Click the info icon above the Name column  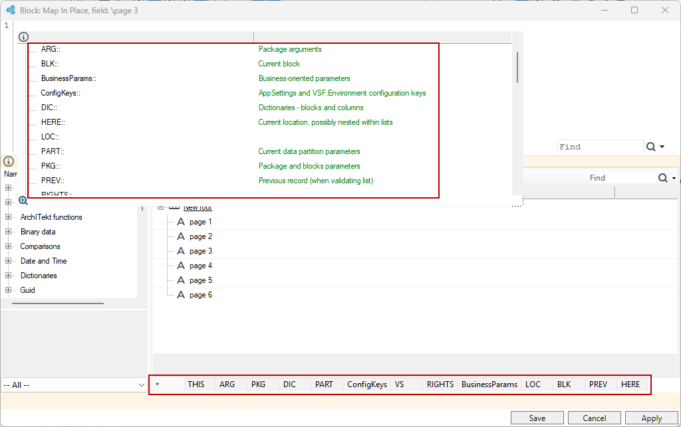pyautogui.click(x=9, y=161)
